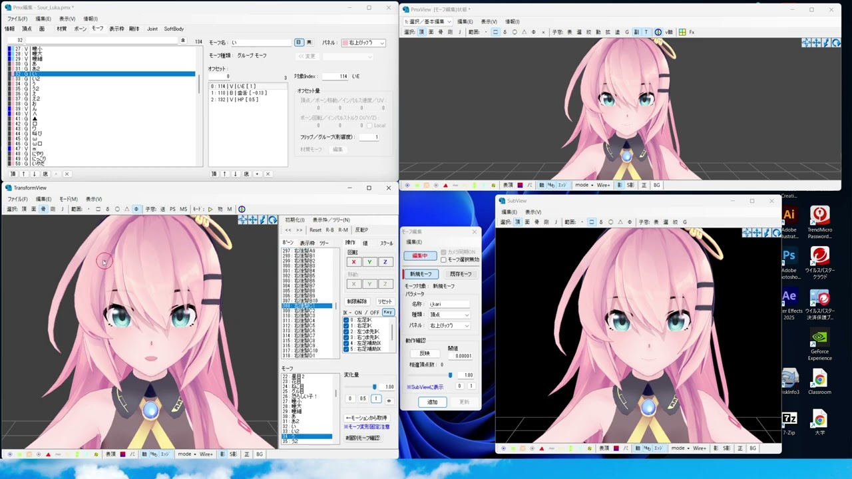Click ←モーションから取得 button
This screenshot has width=852, height=479.
point(366,418)
